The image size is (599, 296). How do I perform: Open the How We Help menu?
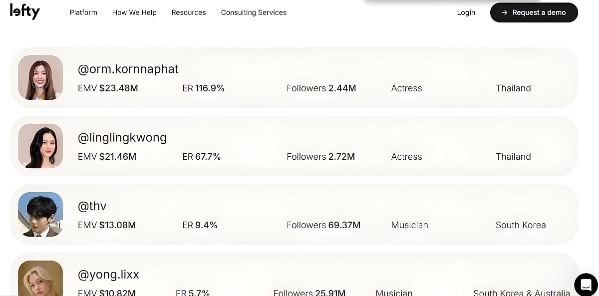(x=134, y=12)
